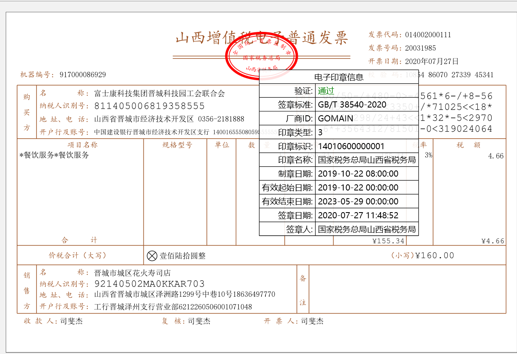Select the green 通过 verification result
Image resolution: width=517 pixels, height=354 pixels.
[326, 91]
